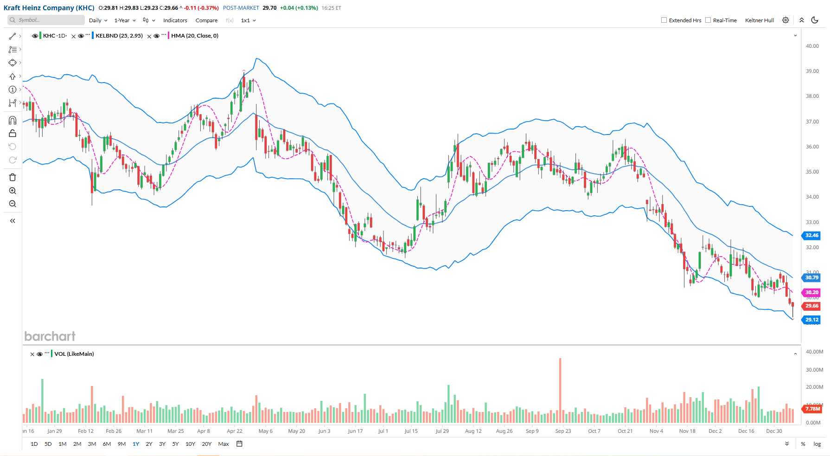Open the Indicators menu
Viewport: 830px width, 456px height.
(175, 20)
